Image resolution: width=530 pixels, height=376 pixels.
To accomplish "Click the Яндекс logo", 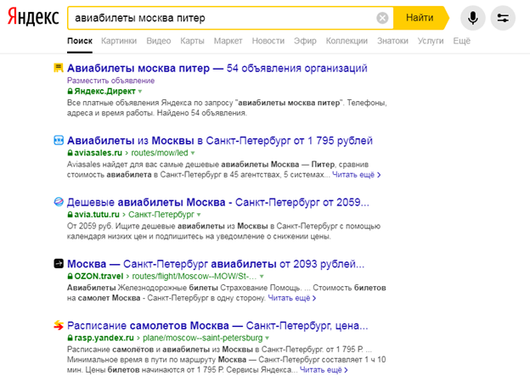I will coord(33,17).
